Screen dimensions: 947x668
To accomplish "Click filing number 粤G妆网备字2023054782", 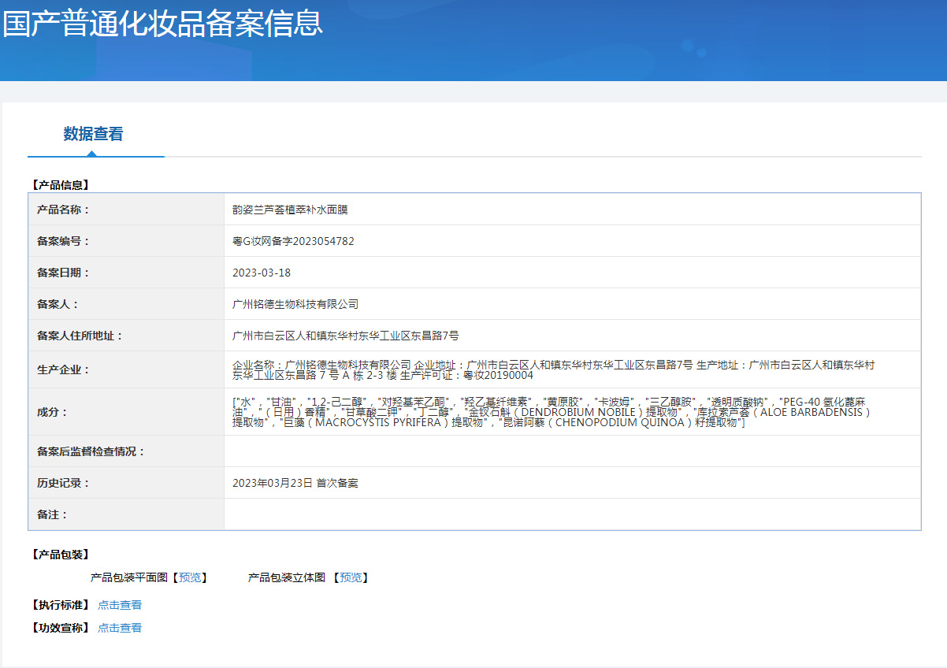I will 293,241.
